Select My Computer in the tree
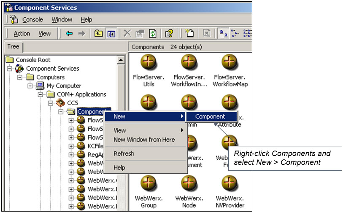This screenshot has height=212, width=343. pyautogui.click(x=64, y=86)
